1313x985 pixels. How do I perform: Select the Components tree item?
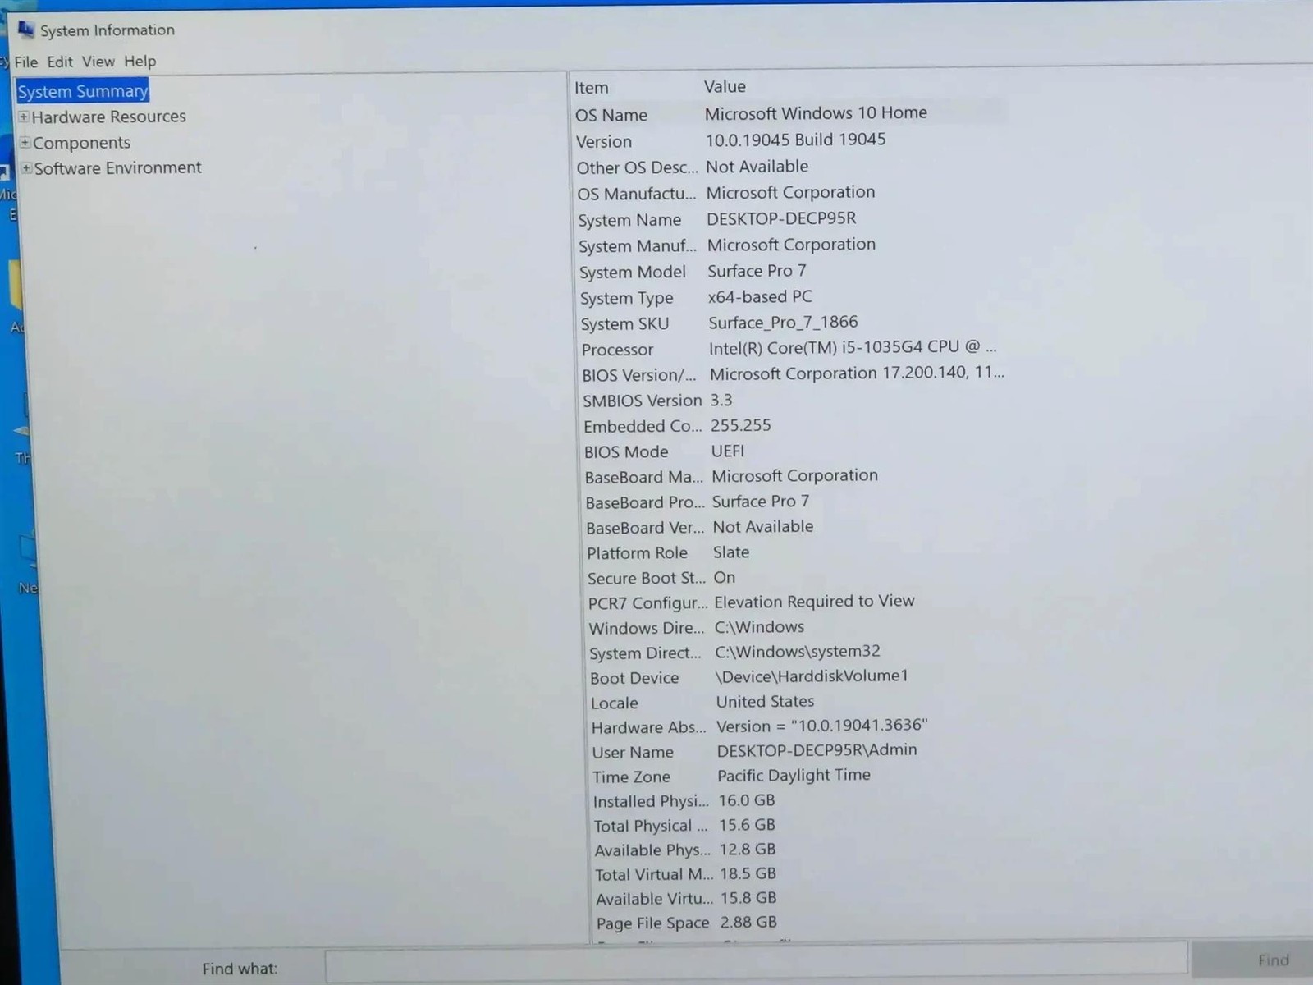pyautogui.click(x=81, y=143)
